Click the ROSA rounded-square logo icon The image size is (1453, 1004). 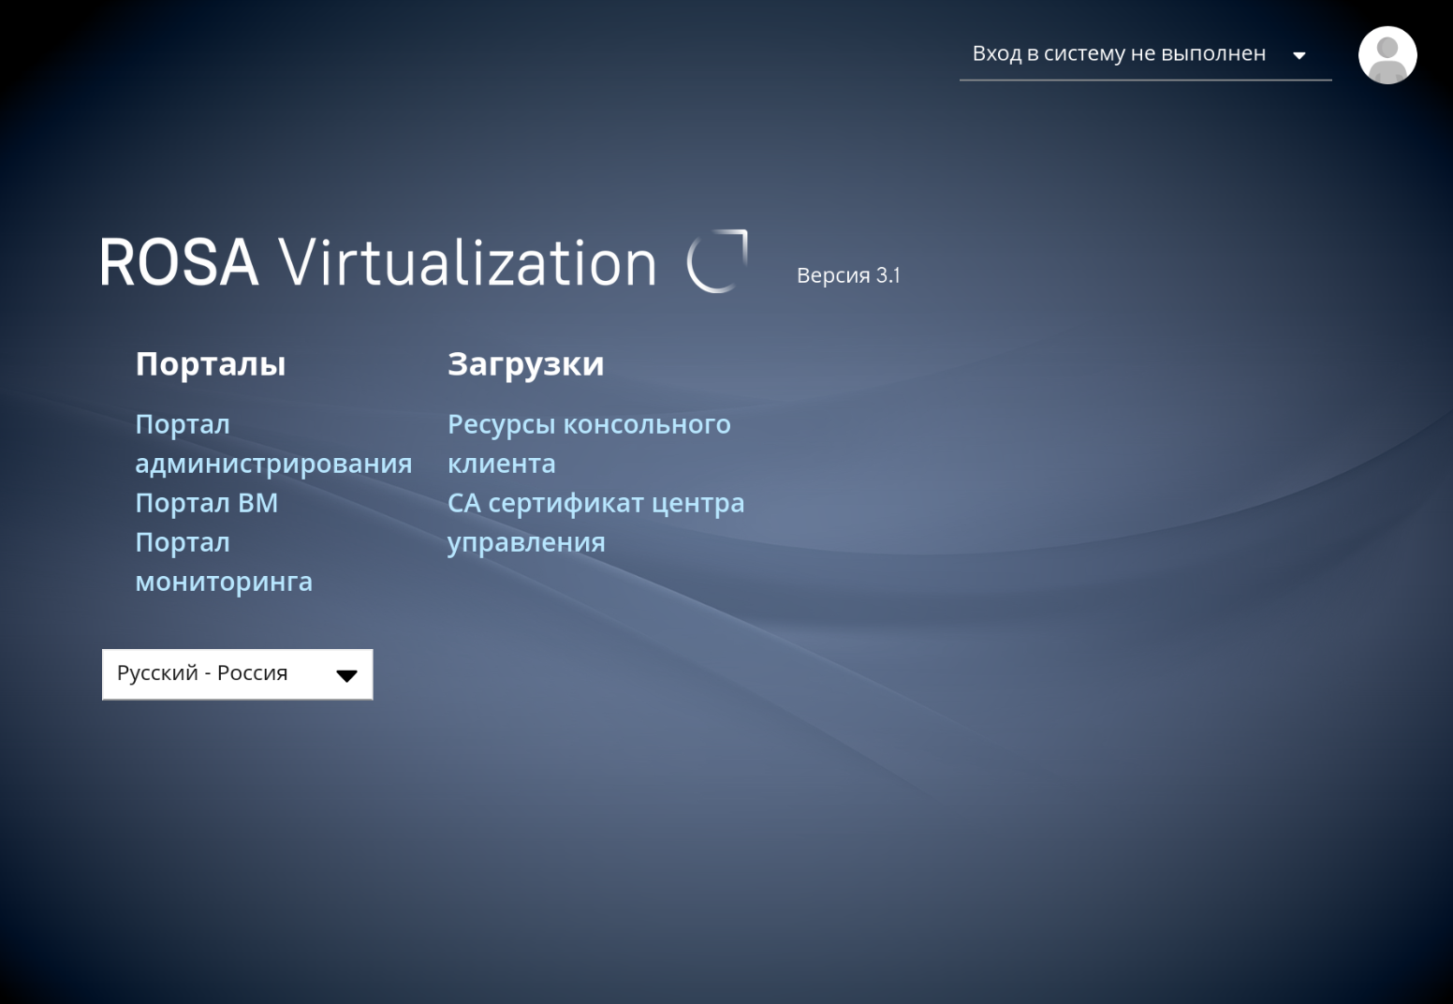[717, 261]
